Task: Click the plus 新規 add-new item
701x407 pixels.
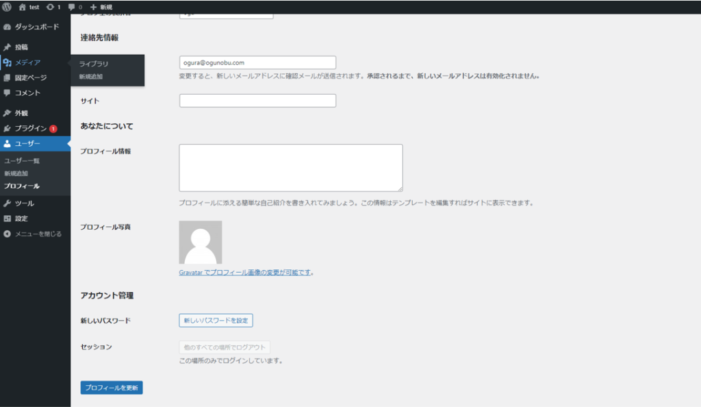Action: coord(101,7)
